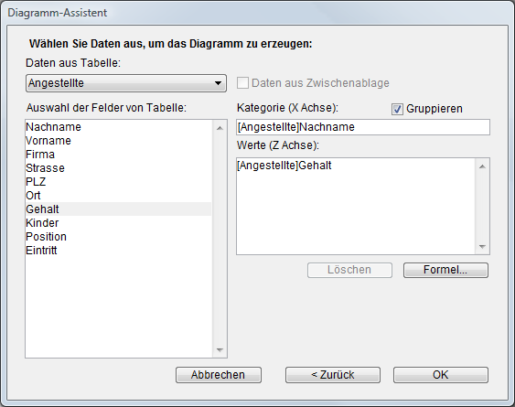Select the highlighted Gehalt field

click(119, 209)
